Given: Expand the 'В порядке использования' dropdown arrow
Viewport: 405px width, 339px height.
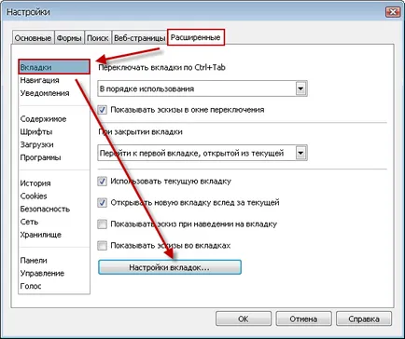Looking at the screenshot, I should pos(300,88).
